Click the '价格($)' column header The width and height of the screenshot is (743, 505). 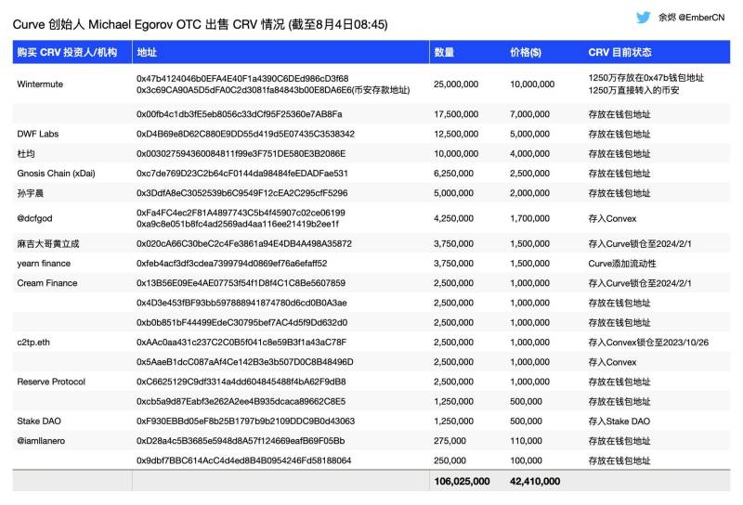pyautogui.click(x=526, y=52)
